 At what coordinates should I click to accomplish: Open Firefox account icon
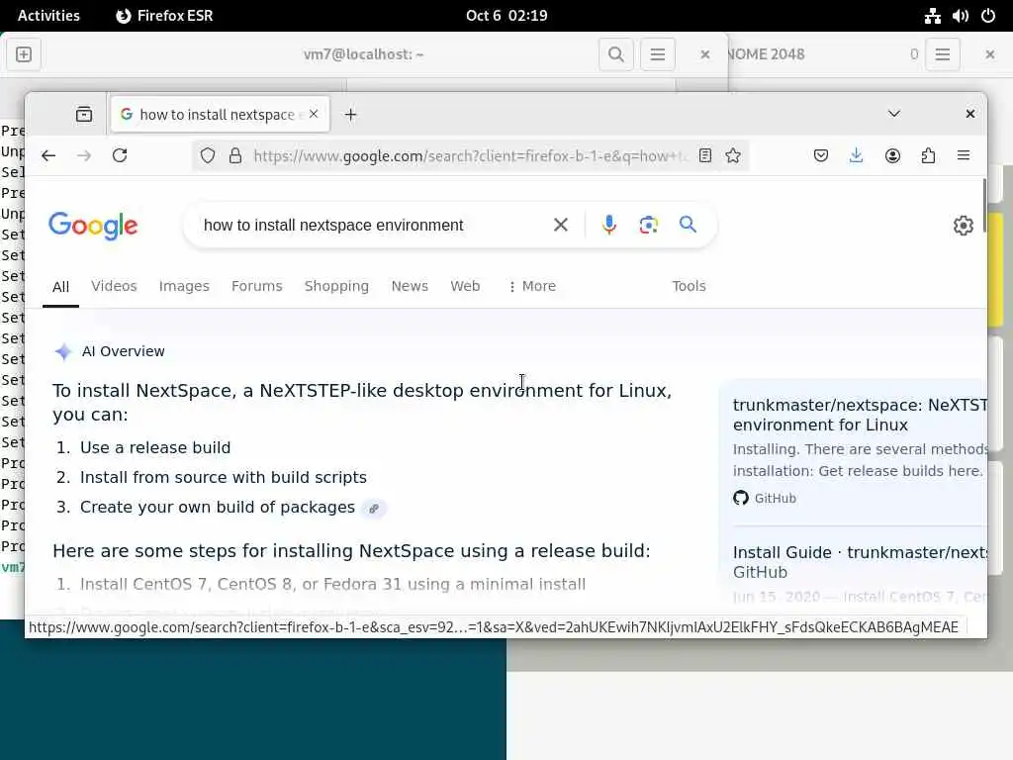point(892,155)
